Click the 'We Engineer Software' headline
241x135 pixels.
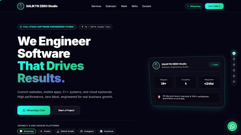[x=54, y=47]
